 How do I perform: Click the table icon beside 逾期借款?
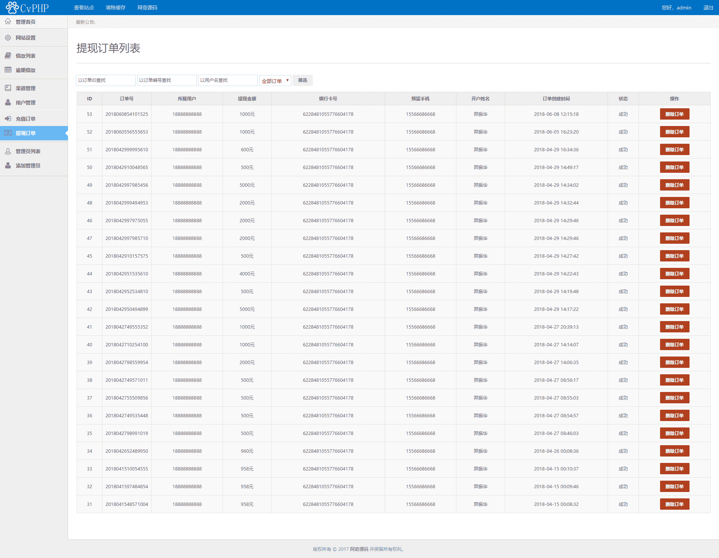(x=8, y=70)
